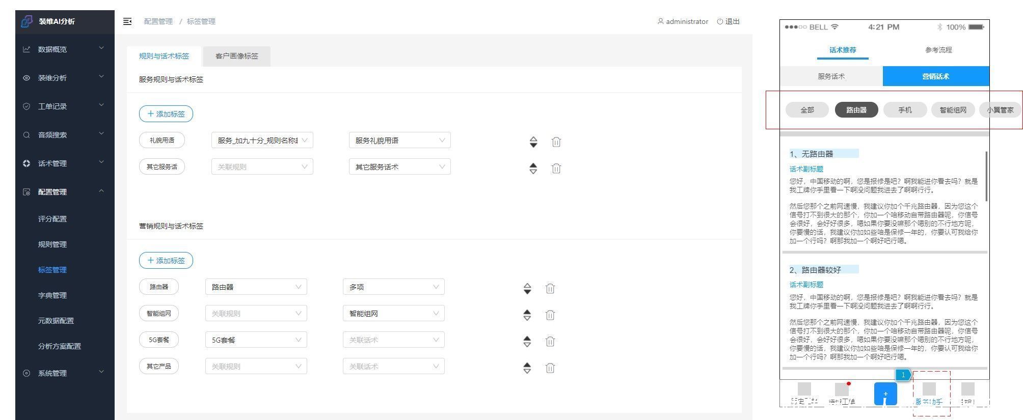1023x420 pixels.
Task: Open 关联话术 dropdown in 其它产品 row
Action: point(394,367)
